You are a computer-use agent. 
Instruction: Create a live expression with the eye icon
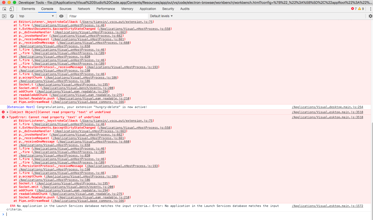(x=61, y=16)
